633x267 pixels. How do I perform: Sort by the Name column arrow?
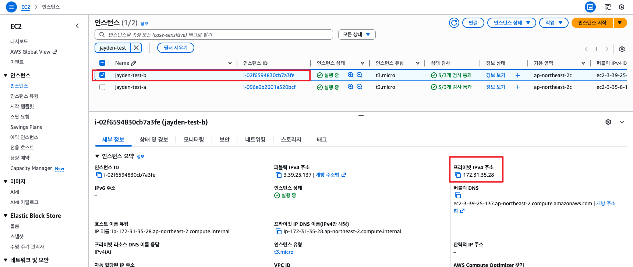pos(230,63)
